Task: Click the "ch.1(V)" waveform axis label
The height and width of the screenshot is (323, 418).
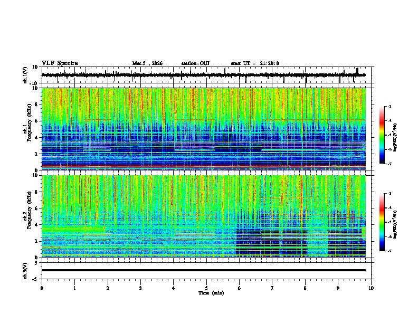Action: [x=25, y=75]
